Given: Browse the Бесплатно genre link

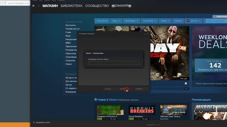Looking at the screenshot, I should (71, 25).
